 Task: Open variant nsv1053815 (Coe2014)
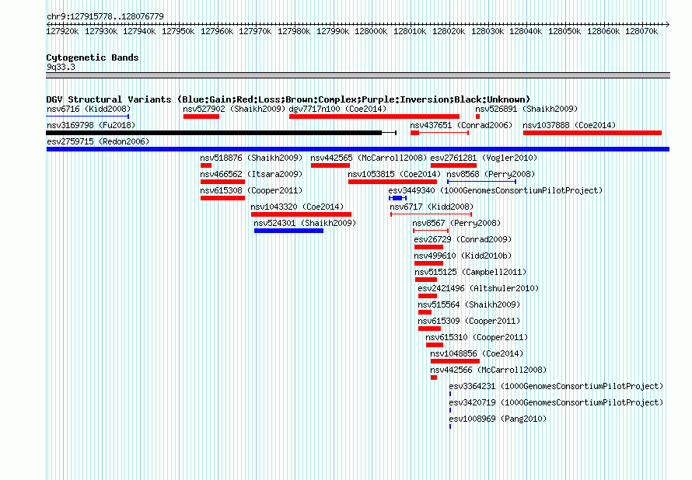tap(394, 174)
